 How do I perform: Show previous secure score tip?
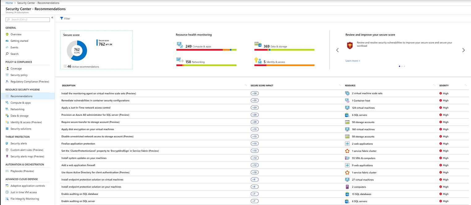337,50
